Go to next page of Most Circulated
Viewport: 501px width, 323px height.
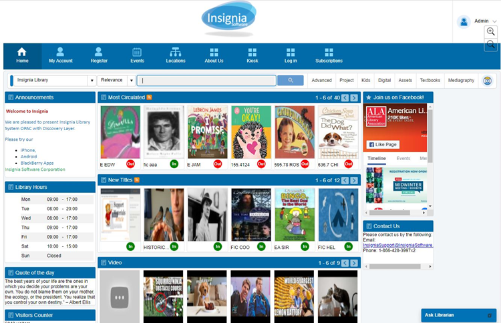point(355,97)
